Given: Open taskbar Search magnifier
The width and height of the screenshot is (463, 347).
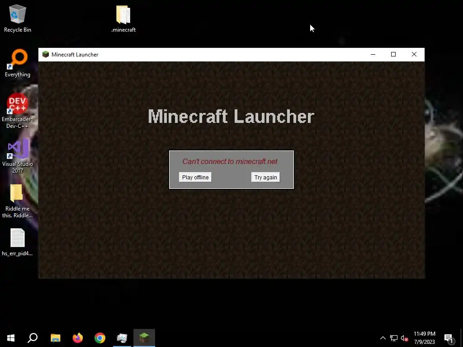Looking at the screenshot, I should [33, 338].
